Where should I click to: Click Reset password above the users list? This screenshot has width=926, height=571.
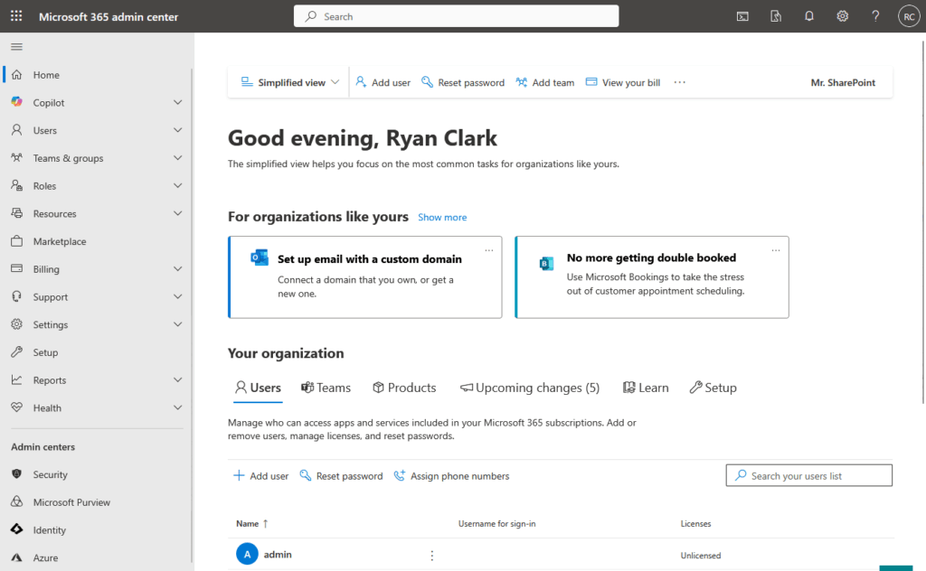coord(341,475)
